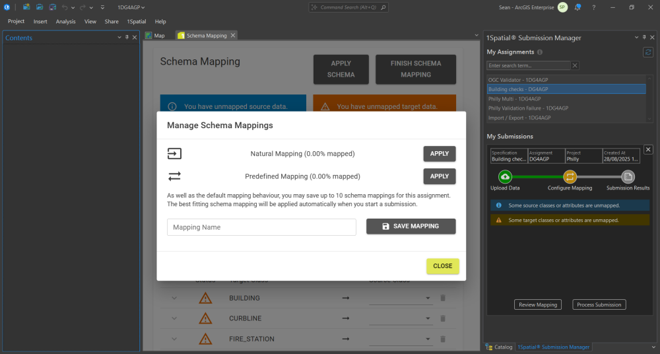660x354 pixels.
Task: Delete the BUILDING mapping via trash icon
Action: coord(443,298)
